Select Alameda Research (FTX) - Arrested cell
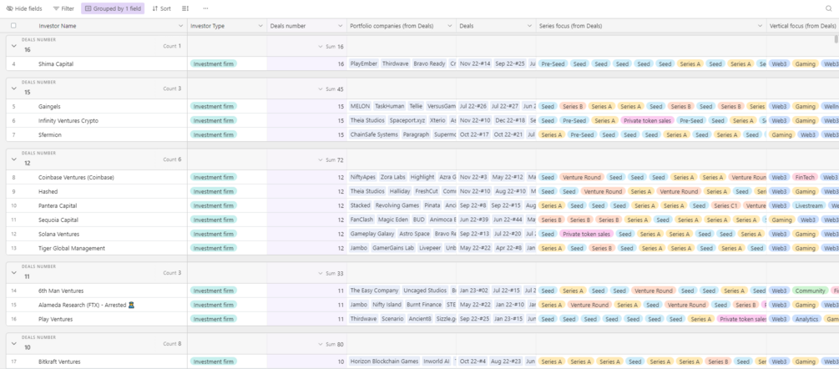Viewport: 839px width, 369px height. pyautogui.click(x=86, y=305)
